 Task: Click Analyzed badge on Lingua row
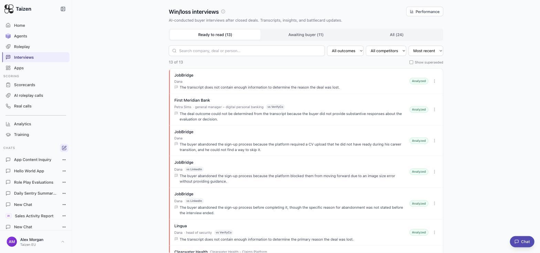tap(419, 232)
